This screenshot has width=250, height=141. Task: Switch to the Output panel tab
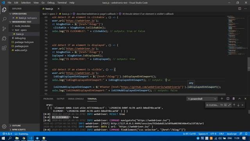coord(61,99)
